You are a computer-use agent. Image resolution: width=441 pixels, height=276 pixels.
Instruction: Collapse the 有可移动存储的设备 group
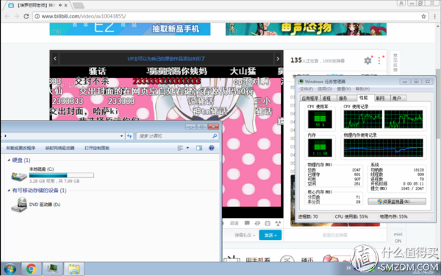[x=9, y=191]
